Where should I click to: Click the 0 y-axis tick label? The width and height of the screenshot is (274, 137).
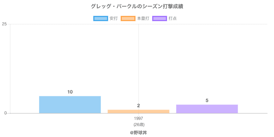tap(6, 113)
